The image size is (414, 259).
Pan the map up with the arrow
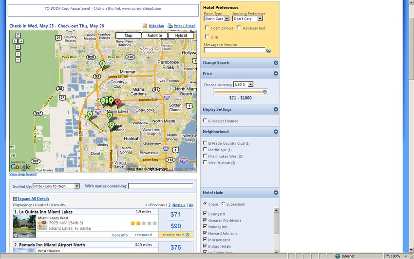[18, 36]
